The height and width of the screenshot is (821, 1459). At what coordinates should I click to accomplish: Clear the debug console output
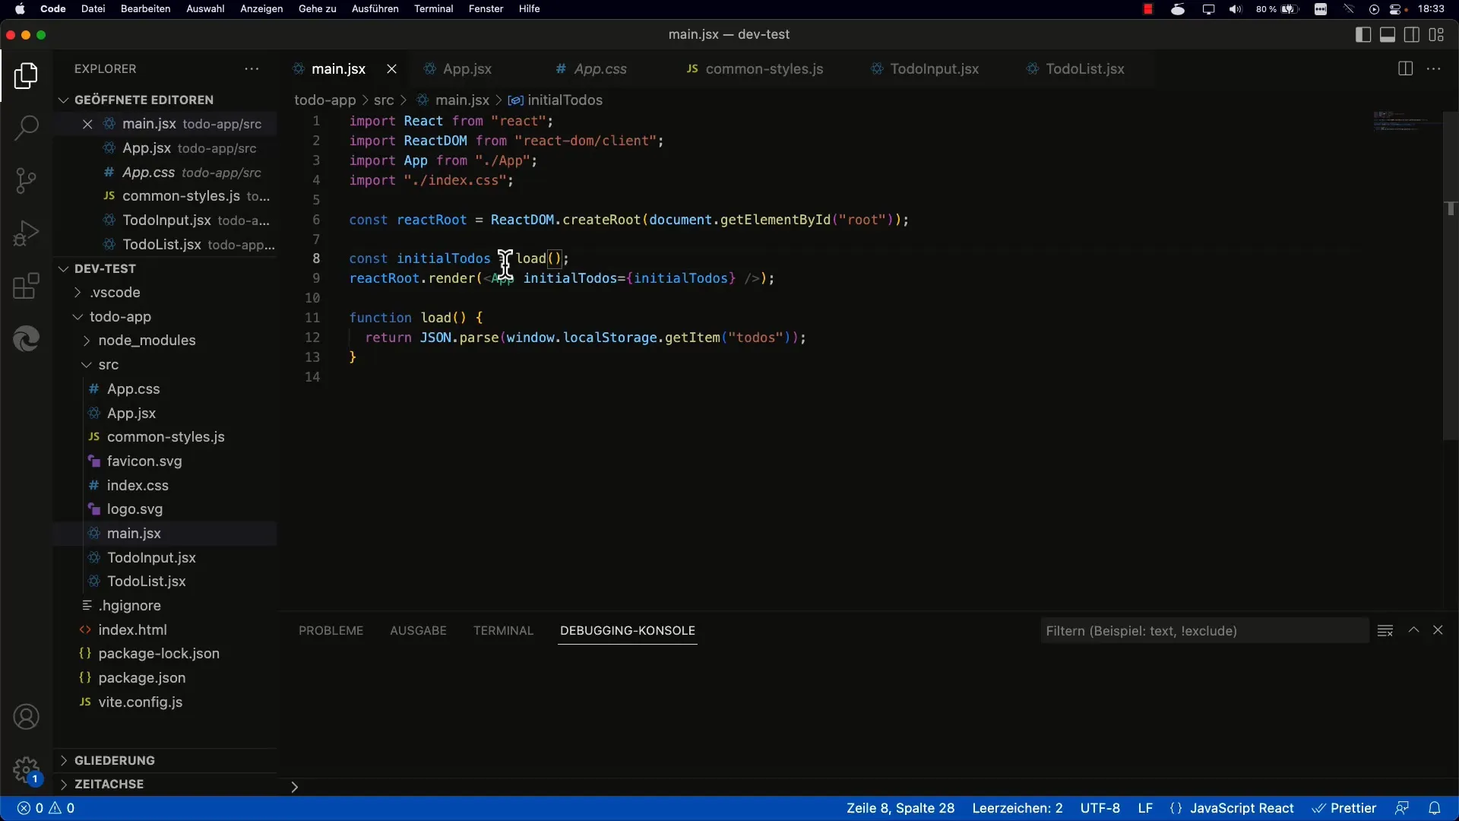[x=1385, y=630]
